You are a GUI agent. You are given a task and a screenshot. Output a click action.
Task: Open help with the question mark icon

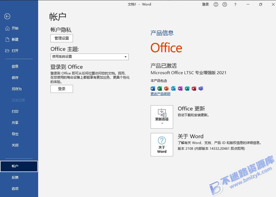(235, 5)
